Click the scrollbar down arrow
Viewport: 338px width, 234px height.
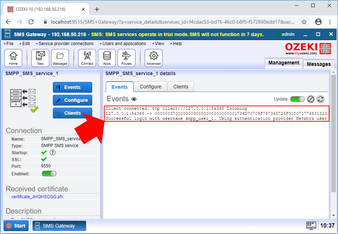(333, 215)
